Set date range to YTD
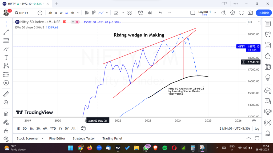 [x=53, y=129]
